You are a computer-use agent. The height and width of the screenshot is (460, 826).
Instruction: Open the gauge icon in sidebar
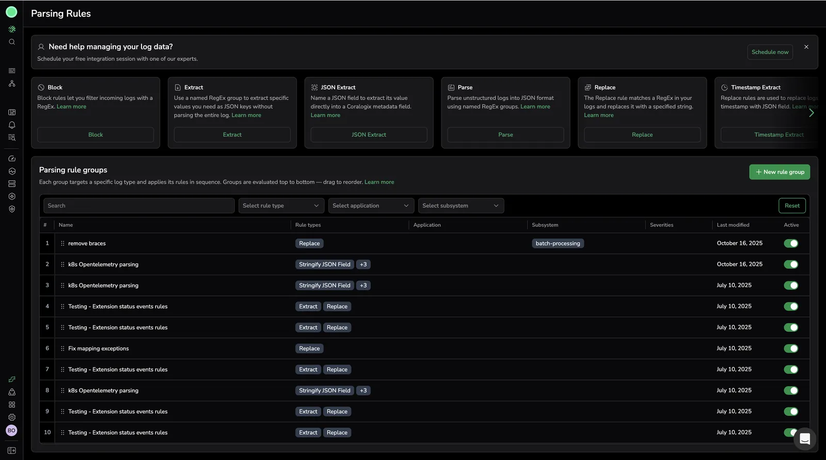[12, 158]
